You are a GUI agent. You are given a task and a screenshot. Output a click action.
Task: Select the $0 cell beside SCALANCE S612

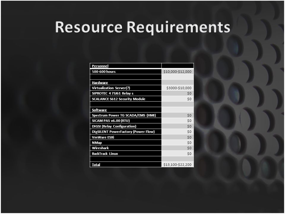(178, 99)
